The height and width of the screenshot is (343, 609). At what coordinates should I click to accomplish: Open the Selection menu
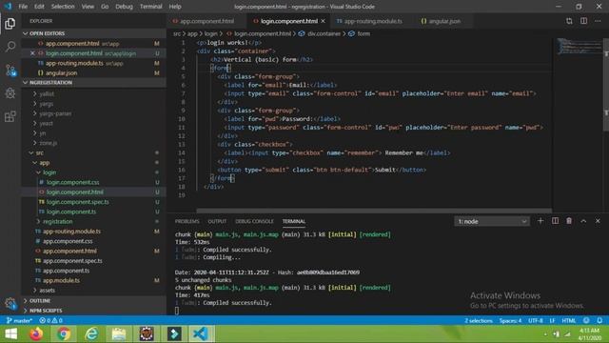63,7
